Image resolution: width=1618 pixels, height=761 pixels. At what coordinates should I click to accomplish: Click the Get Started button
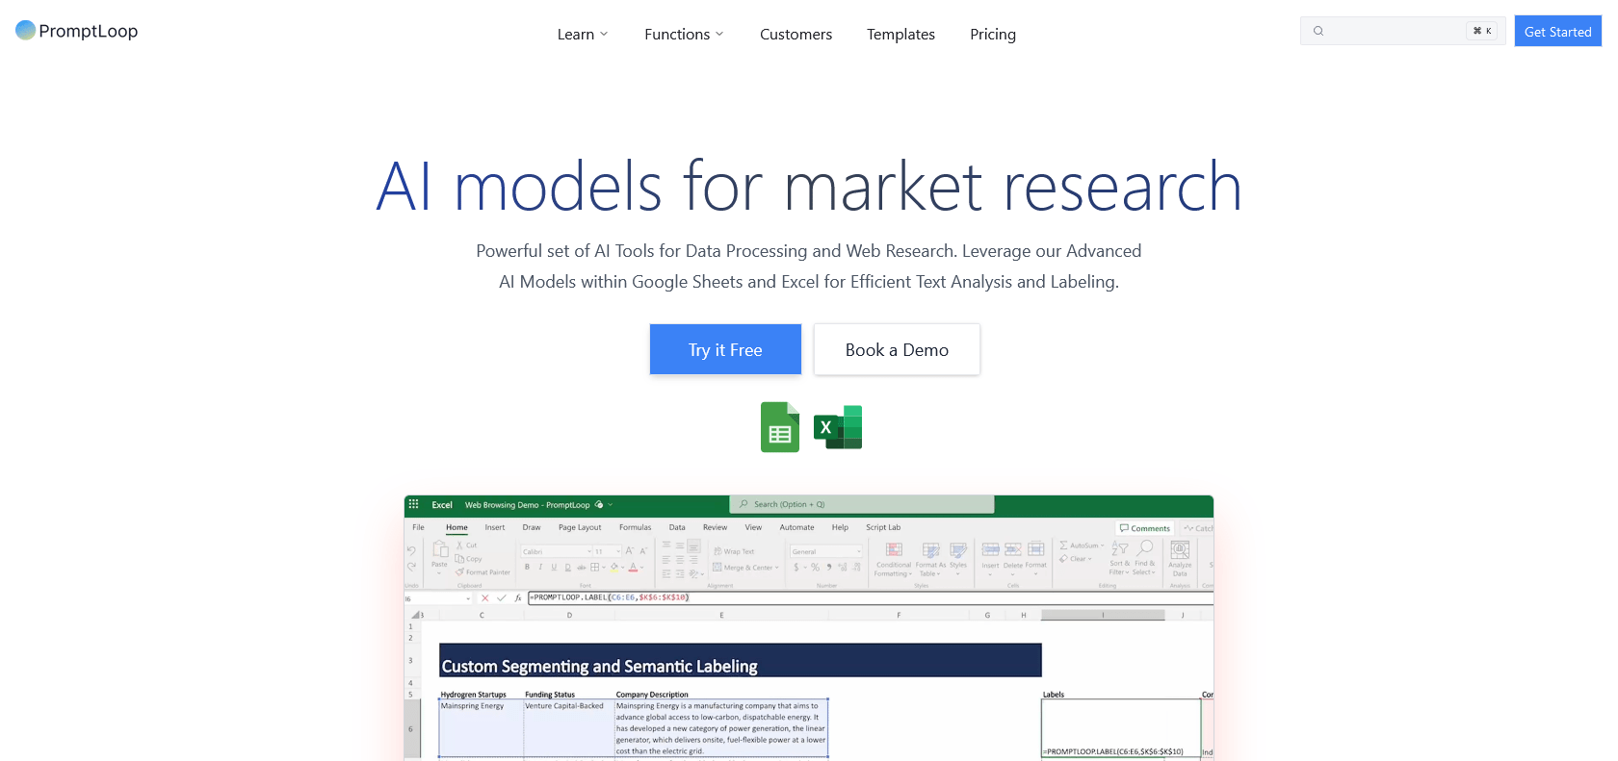coord(1557,31)
